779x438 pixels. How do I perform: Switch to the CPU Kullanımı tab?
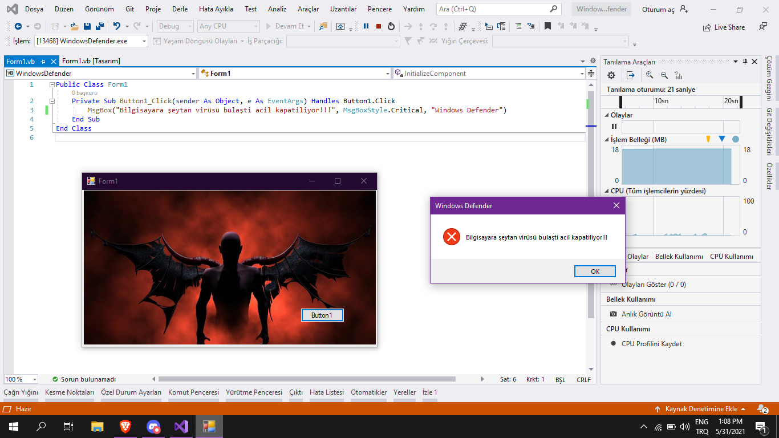coord(732,257)
